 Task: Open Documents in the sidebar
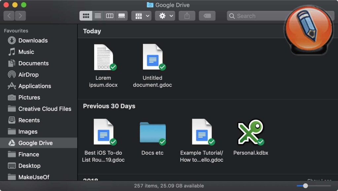coord(39,63)
